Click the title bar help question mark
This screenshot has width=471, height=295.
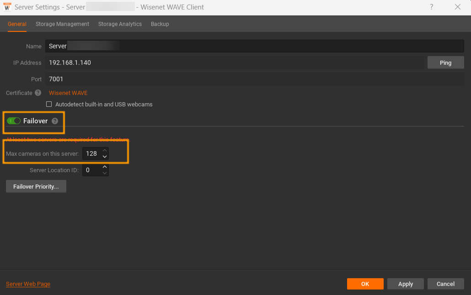pos(431,7)
